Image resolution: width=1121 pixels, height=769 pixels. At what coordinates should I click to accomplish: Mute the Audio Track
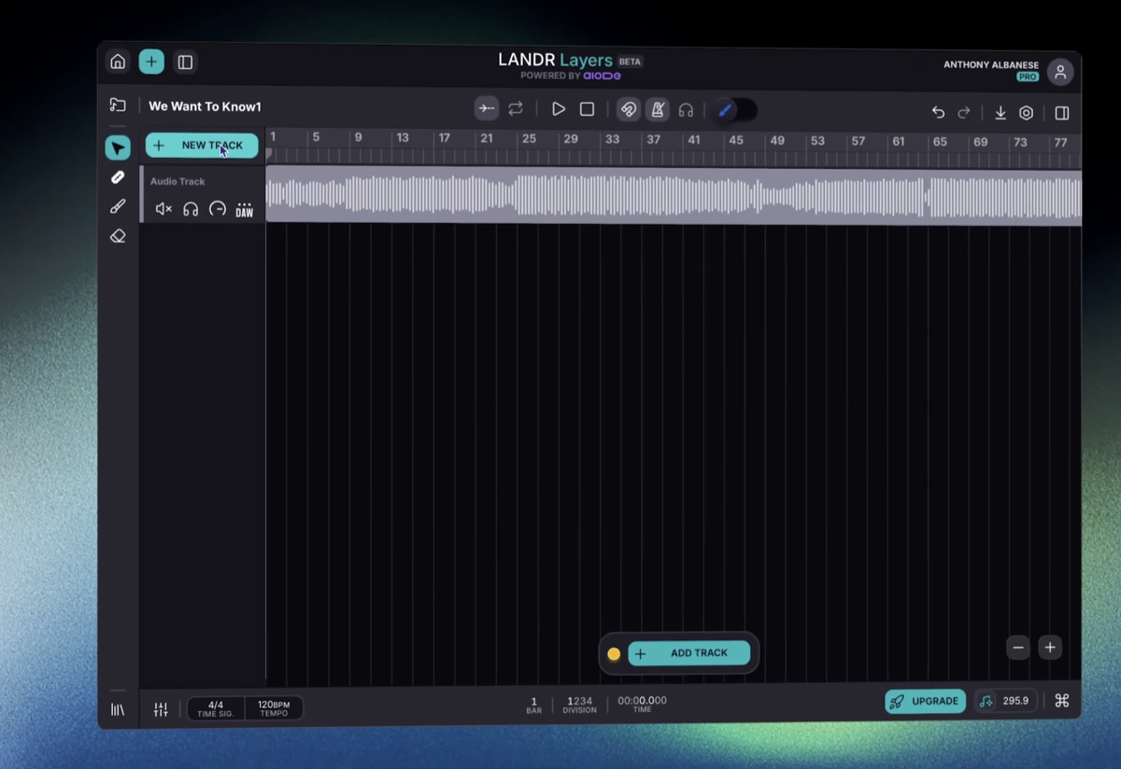click(x=163, y=209)
